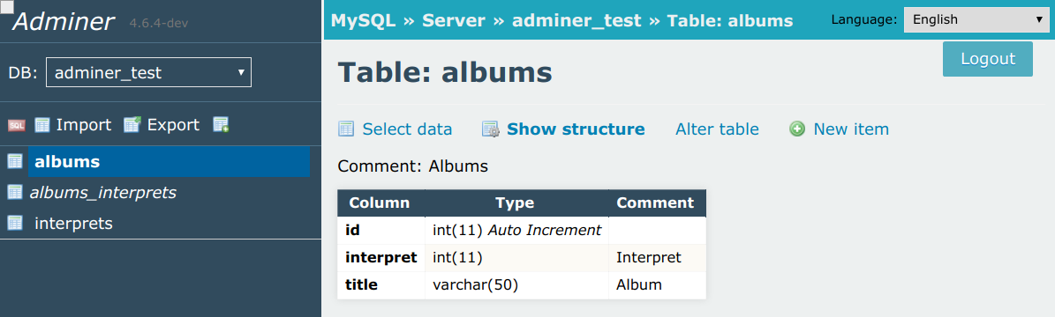1055x317 pixels.
Task: Go to Server in breadcrumb
Action: coord(454,21)
